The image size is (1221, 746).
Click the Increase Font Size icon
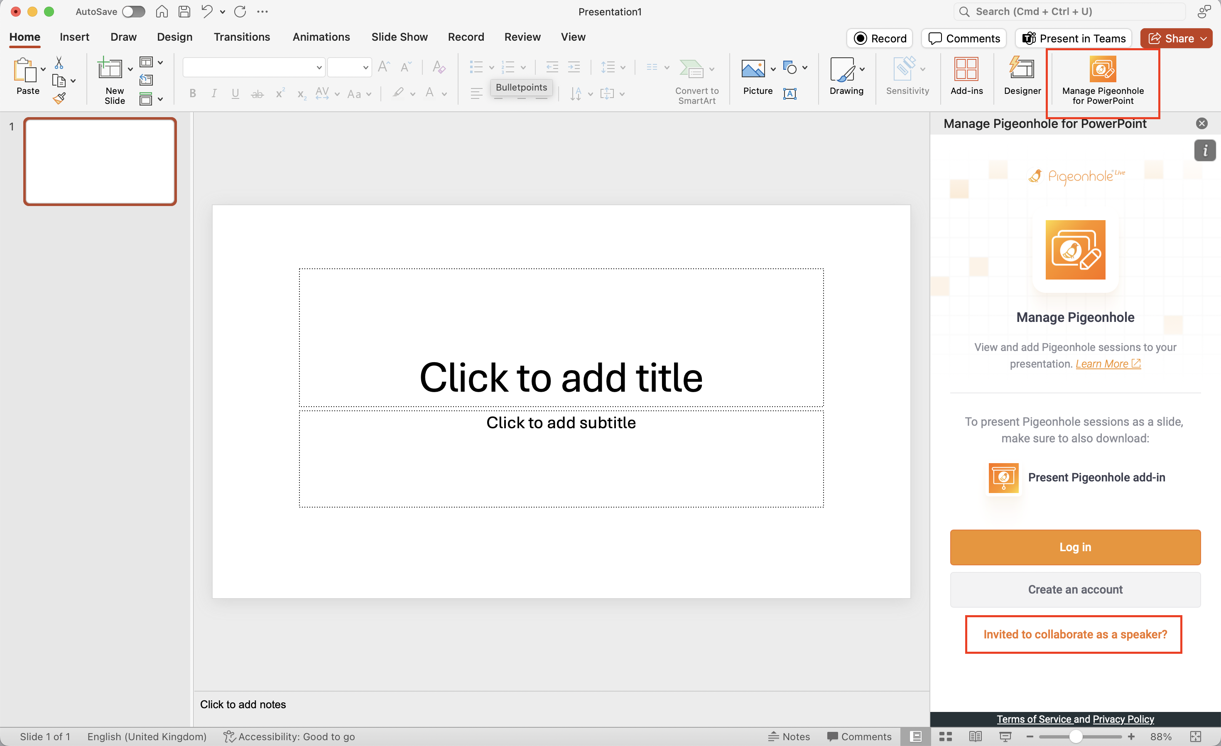pos(384,66)
